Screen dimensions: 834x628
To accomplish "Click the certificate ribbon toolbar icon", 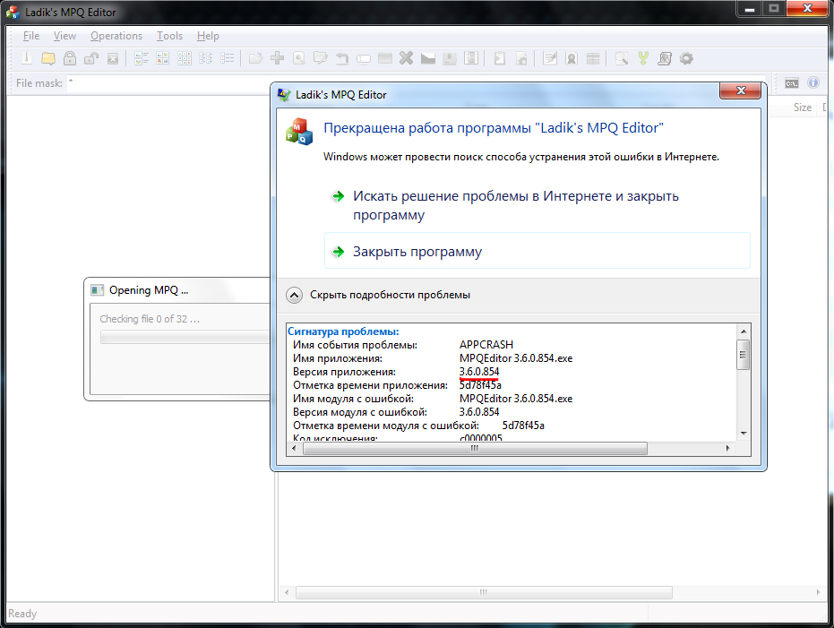I will coord(572,58).
